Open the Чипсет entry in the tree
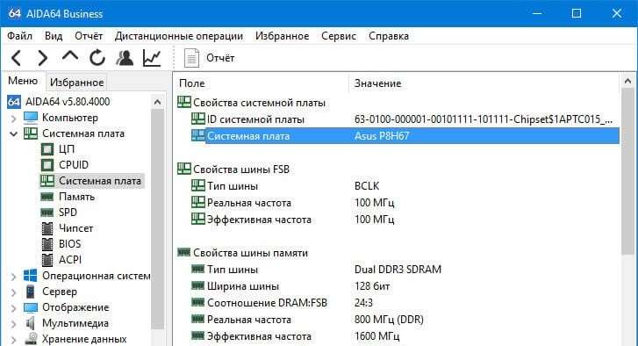638x346 pixels. (x=75, y=228)
